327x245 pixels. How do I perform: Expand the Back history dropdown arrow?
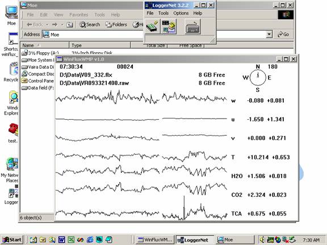point(47,24)
